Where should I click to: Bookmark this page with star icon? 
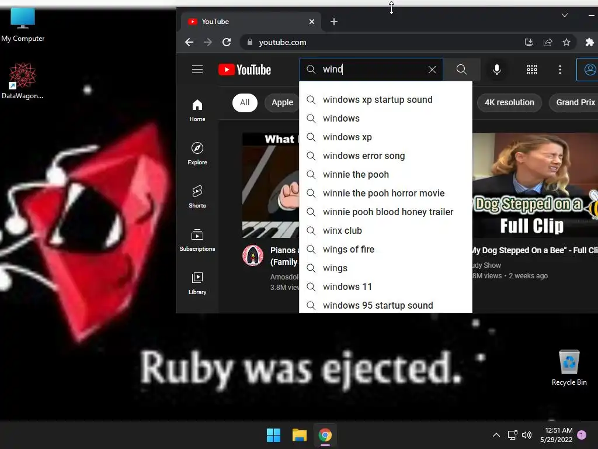coord(566,42)
